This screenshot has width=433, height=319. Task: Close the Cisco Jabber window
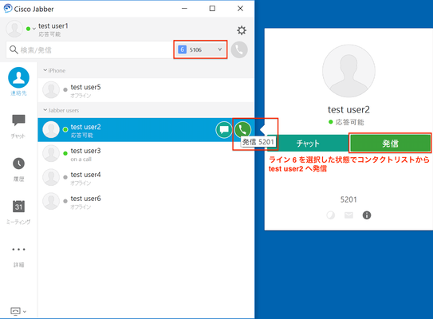[x=240, y=9]
